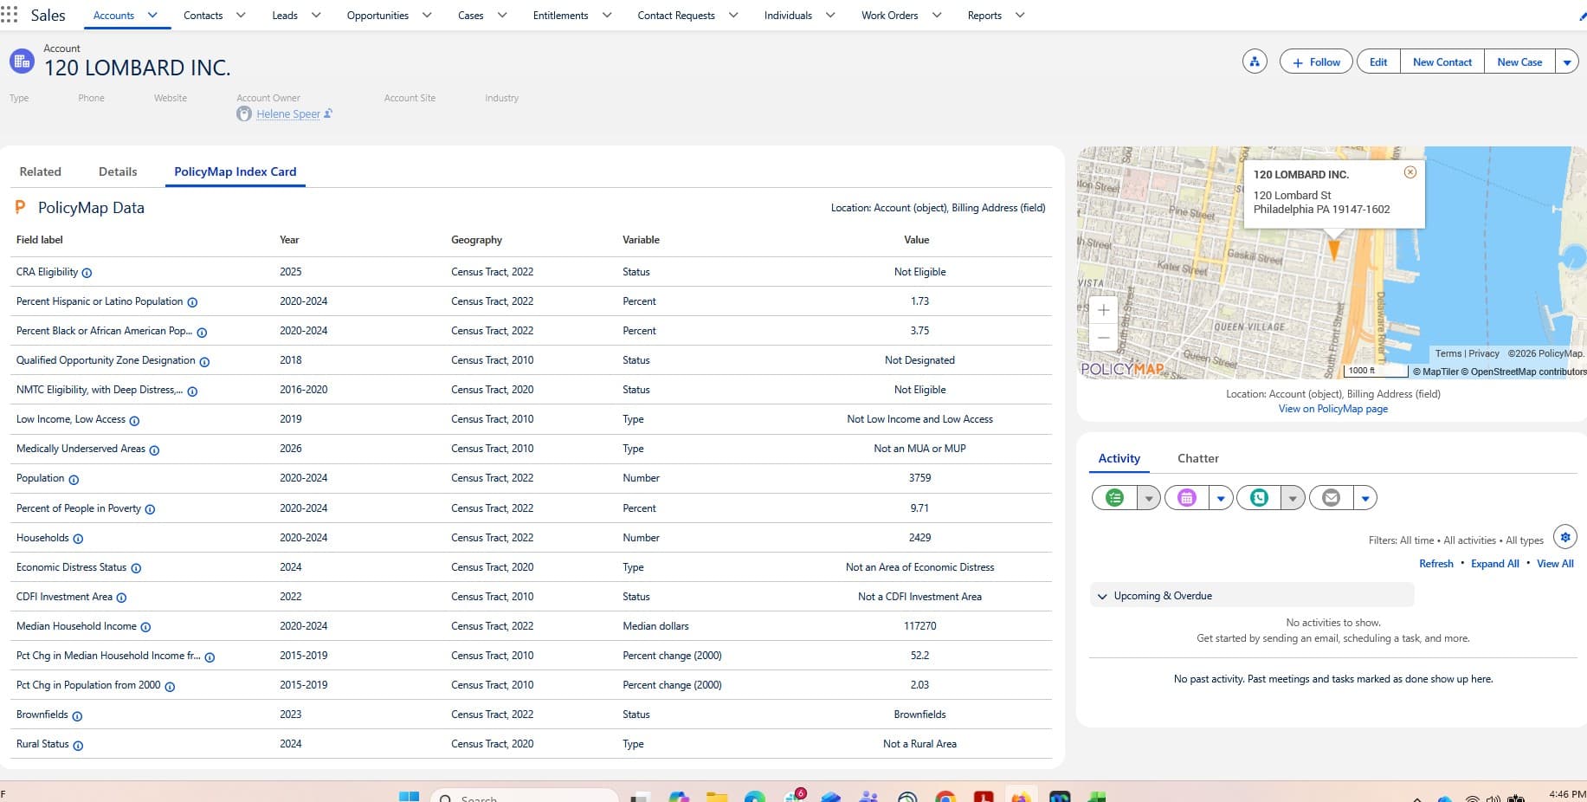Click the Expand All link
This screenshot has width=1587, height=802.
pyautogui.click(x=1495, y=563)
